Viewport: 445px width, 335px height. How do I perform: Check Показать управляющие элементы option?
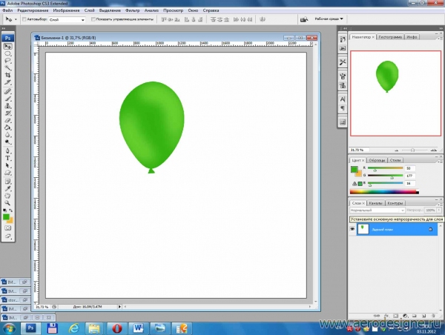(x=93, y=19)
